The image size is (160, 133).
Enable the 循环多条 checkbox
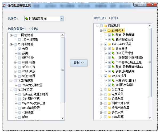coord(19,58)
